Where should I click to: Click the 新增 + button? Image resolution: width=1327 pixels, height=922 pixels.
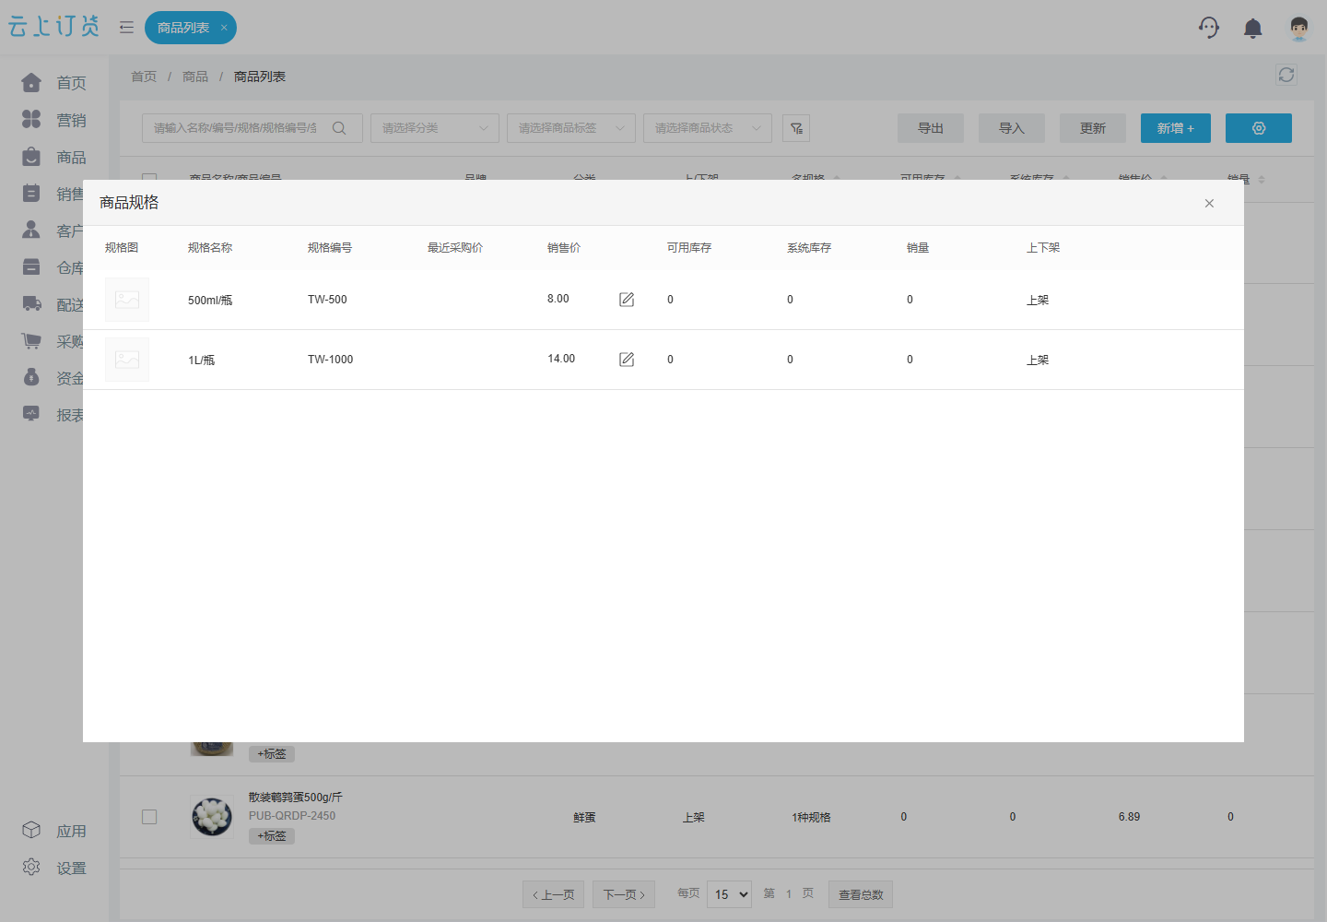click(x=1176, y=128)
